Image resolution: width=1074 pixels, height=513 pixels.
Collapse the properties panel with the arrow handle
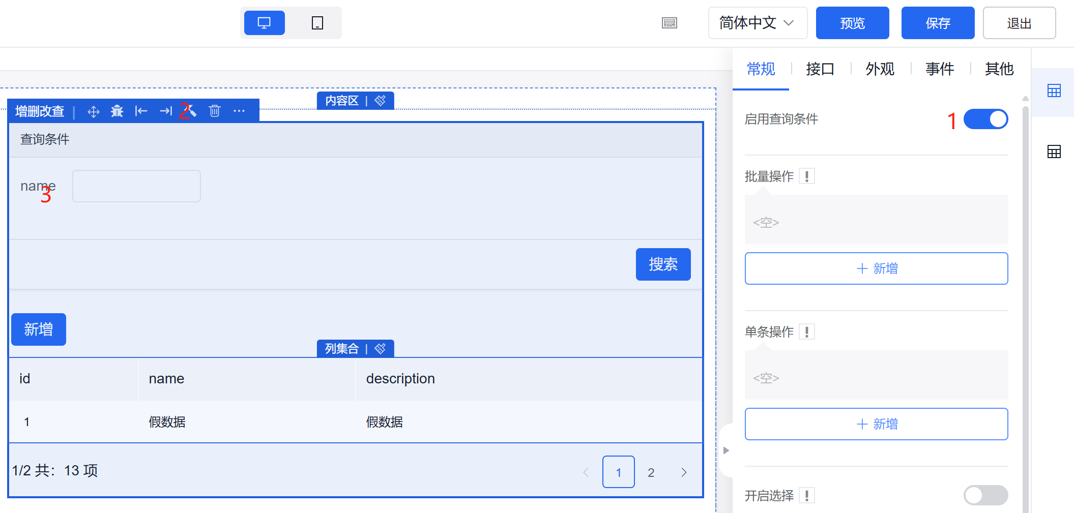726,450
